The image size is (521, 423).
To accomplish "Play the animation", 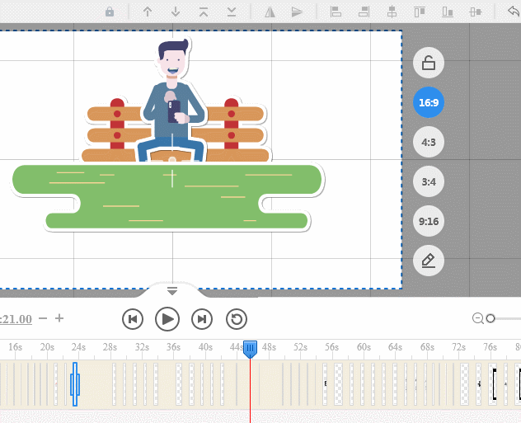I will pos(167,319).
